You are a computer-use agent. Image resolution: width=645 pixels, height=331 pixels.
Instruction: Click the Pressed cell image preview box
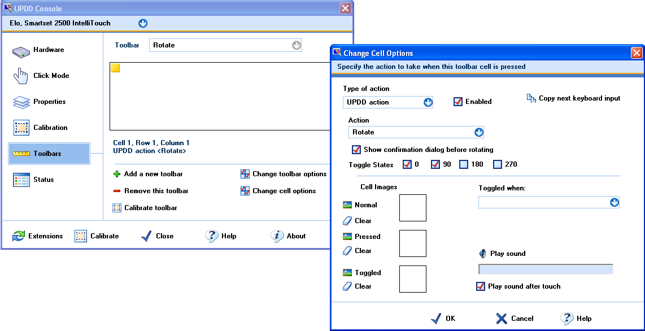[x=413, y=243]
